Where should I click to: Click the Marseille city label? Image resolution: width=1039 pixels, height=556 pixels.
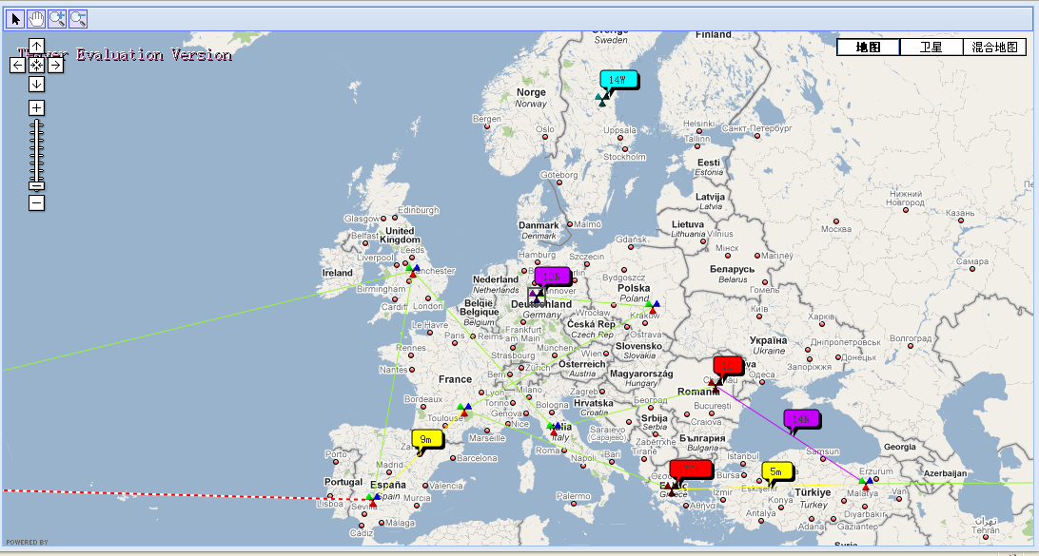click(x=486, y=437)
